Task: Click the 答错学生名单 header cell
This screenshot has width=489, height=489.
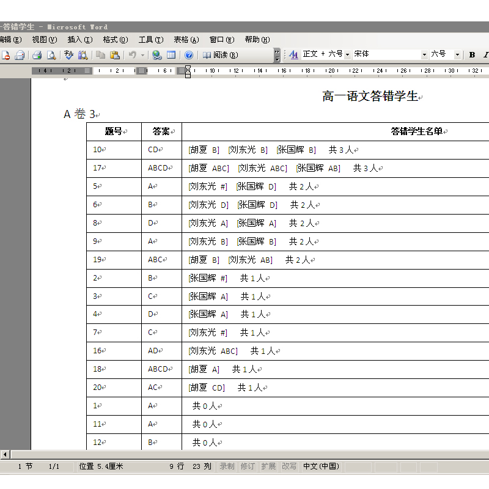Action: click(335, 131)
